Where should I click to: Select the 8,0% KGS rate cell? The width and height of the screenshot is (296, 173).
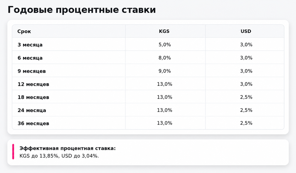click(x=165, y=58)
